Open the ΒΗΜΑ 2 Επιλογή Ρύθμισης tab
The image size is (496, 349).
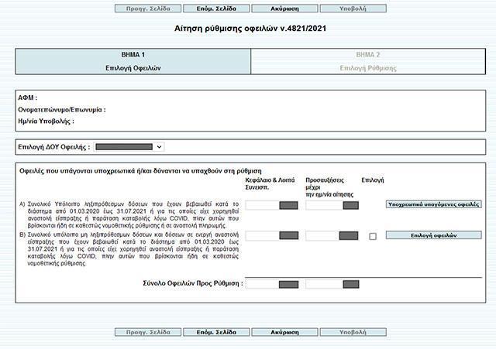[367, 61]
